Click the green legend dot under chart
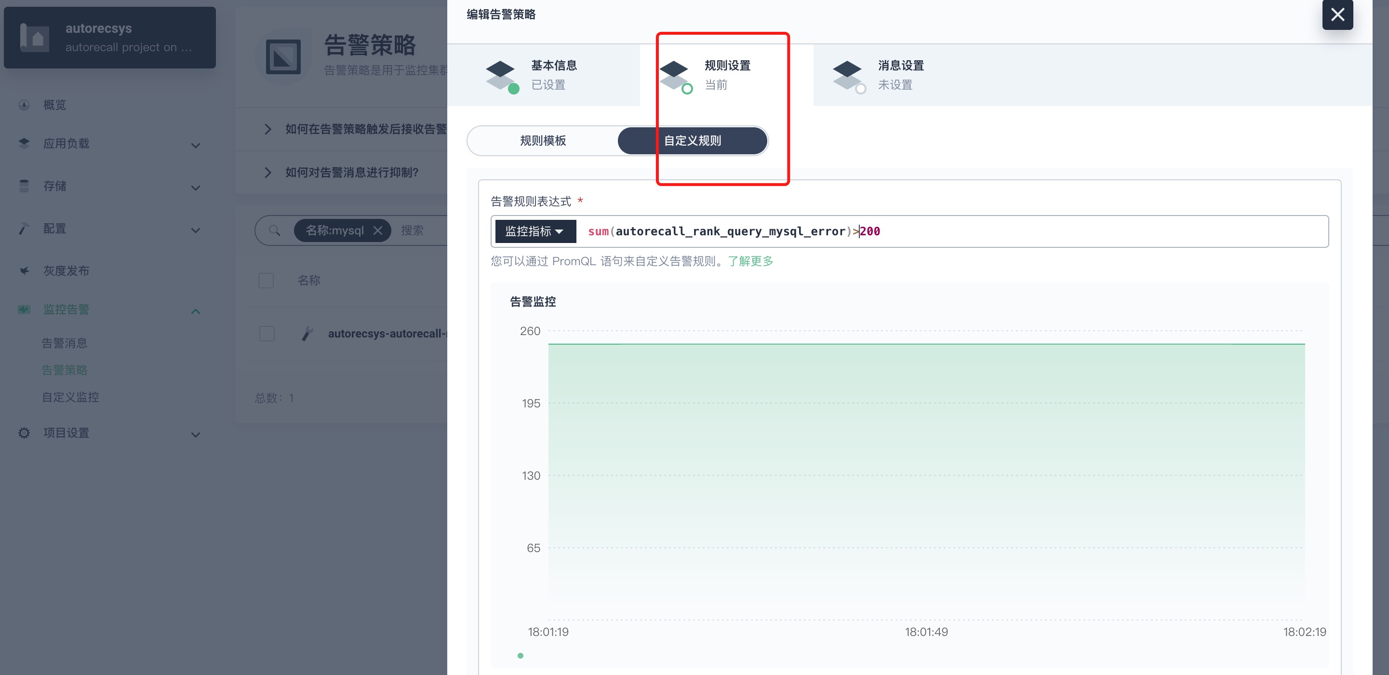Image resolution: width=1389 pixels, height=675 pixels. [521, 656]
